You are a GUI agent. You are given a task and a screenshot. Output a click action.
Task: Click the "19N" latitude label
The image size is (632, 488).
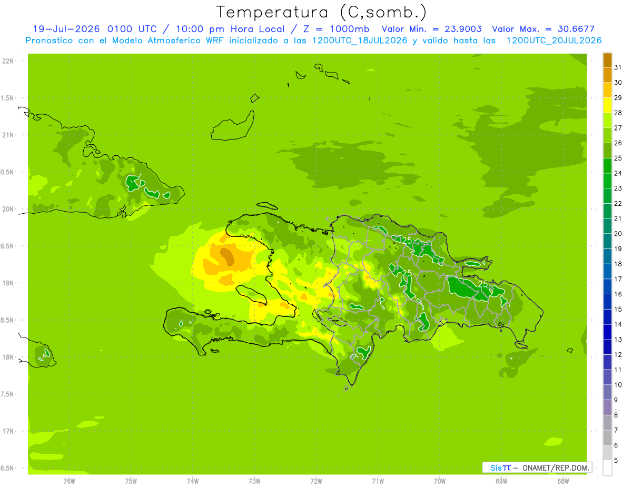[7, 283]
